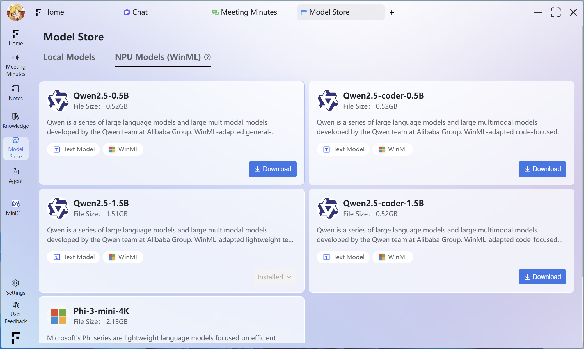Click the Phi-3-mini-4K model card
Screen dimensions: 584x349
tap(171, 320)
